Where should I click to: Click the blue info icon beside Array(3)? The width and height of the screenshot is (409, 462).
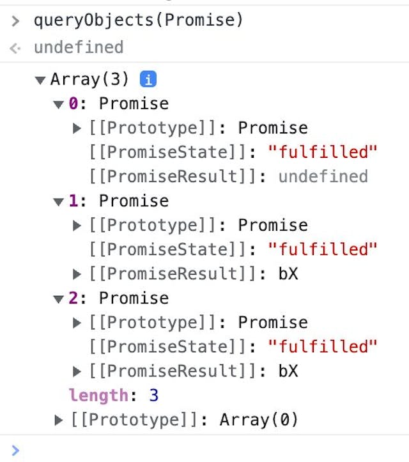[148, 80]
